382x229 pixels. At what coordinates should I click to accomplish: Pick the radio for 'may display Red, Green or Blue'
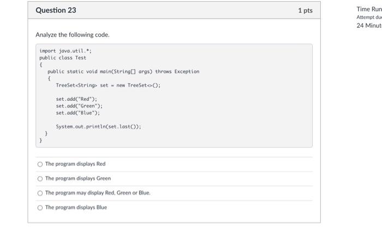tap(40, 193)
